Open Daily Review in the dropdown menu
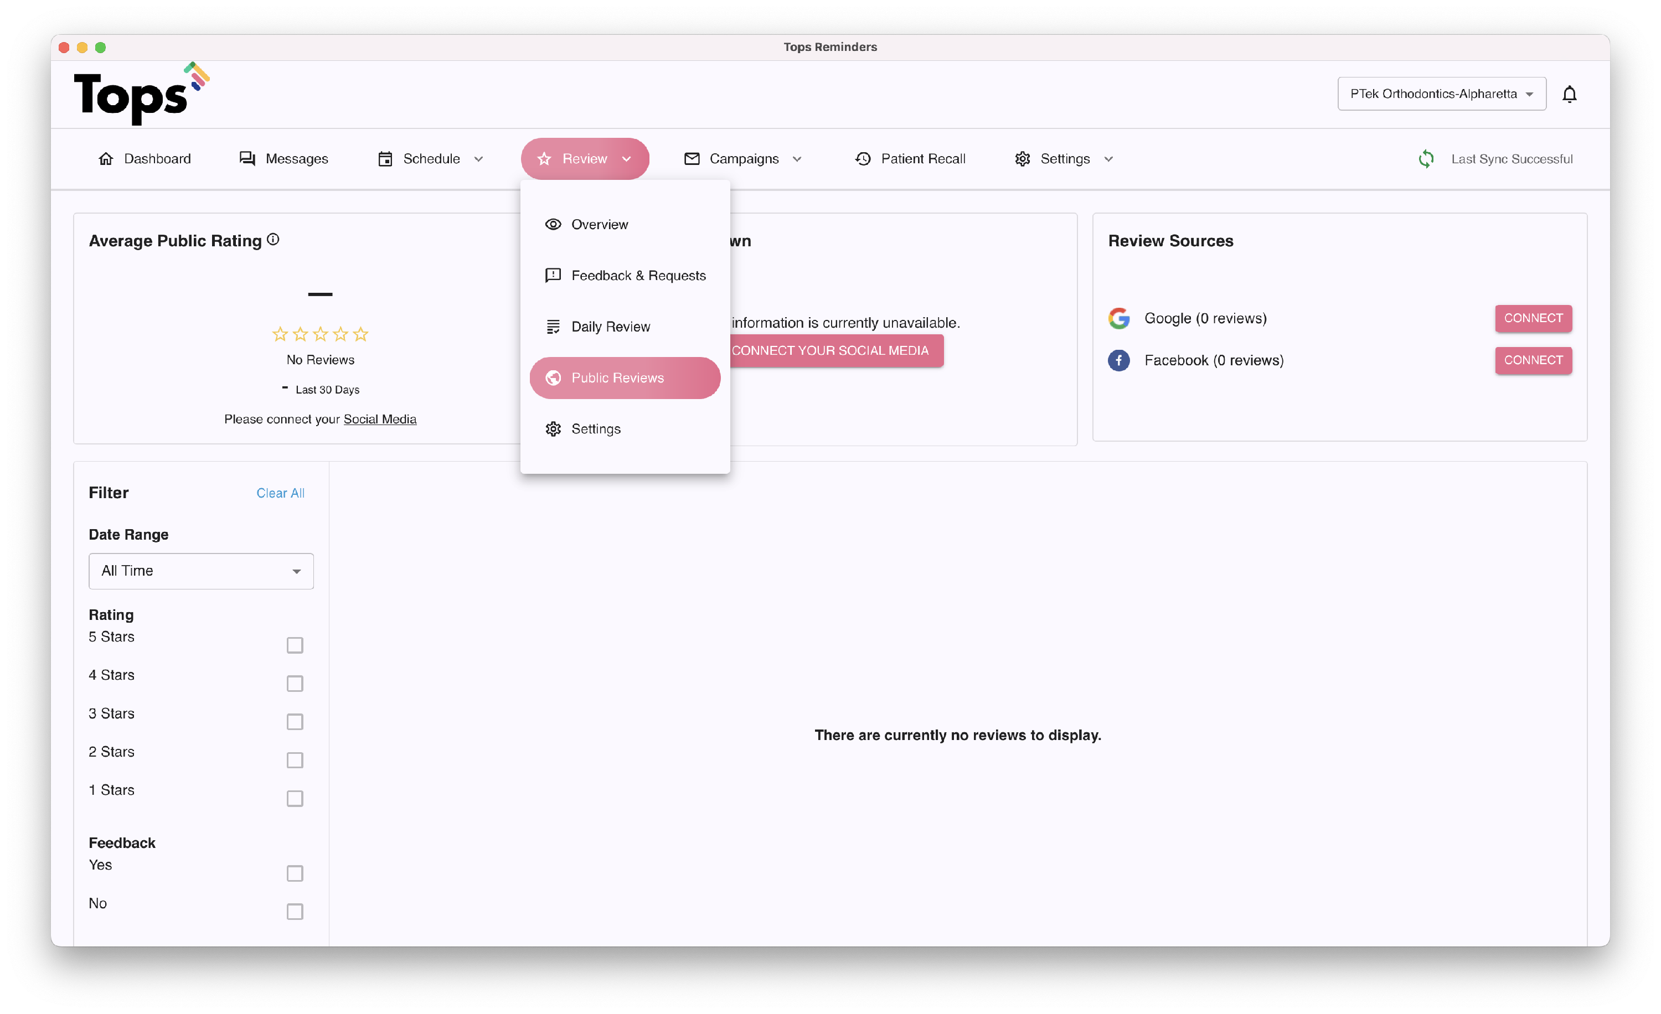The image size is (1661, 1014). click(x=610, y=327)
